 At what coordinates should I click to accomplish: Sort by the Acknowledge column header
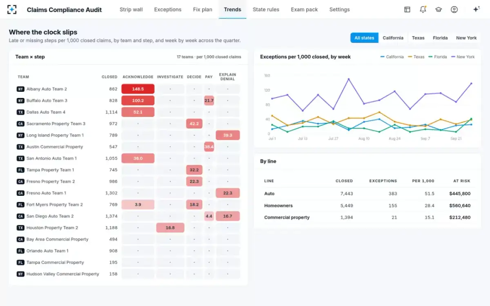(138, 77)
